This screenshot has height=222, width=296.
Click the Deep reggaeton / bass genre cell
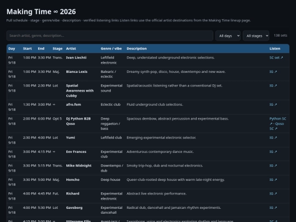click(110, 124)
